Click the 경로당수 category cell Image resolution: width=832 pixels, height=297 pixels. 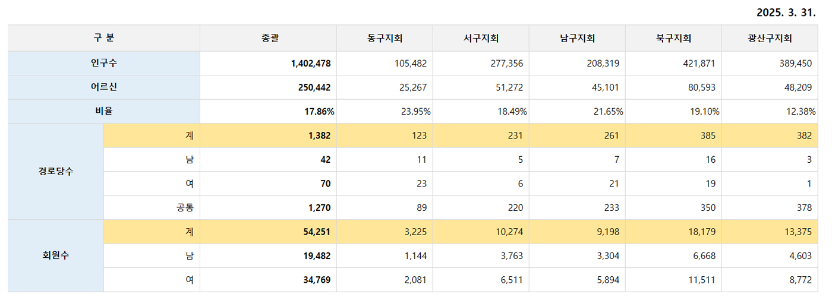tap(56, 172)
